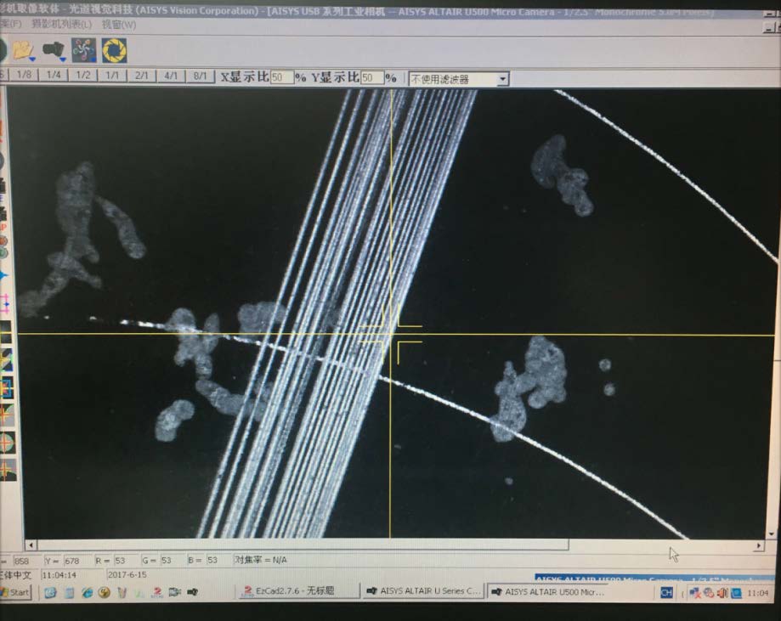Viewport: 781px width, 621px height.
Task: Click the yellow aperture shutter icon
Action: 114,51
